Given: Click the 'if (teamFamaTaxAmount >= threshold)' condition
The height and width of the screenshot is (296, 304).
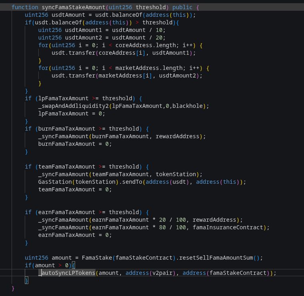Looking at the screenshot, I should (83, 167).
